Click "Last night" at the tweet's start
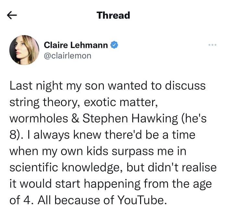Screen dimensions: 227x210 36,86
